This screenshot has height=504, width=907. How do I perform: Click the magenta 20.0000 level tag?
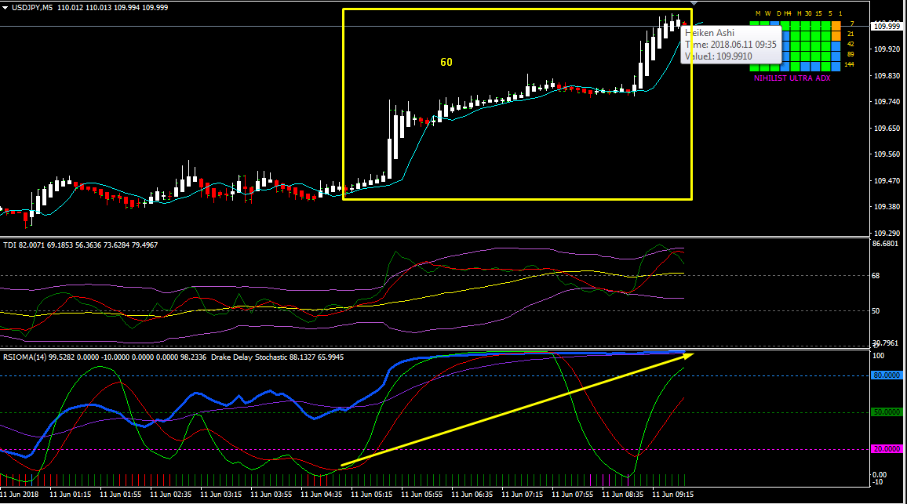887,449
